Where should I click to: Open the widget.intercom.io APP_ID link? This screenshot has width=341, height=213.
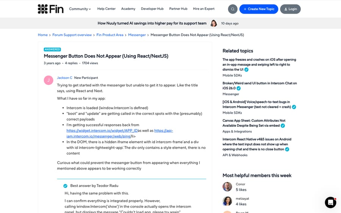point(102,131)
